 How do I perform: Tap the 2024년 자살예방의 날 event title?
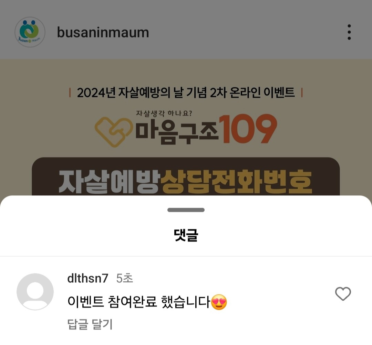(x=186, y=93)
